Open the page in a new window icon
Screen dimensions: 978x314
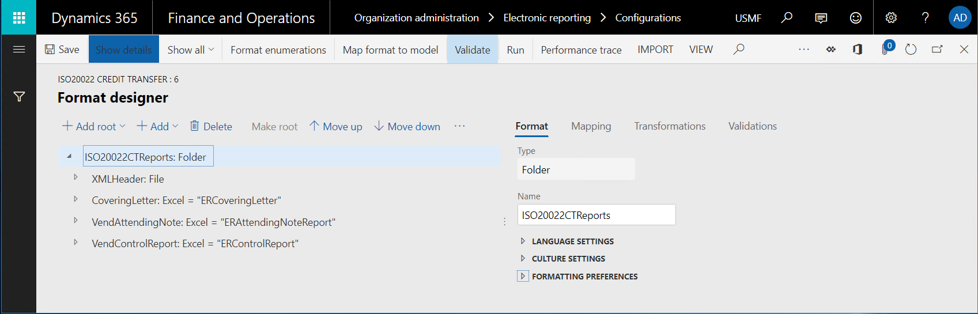pos(937,50)
